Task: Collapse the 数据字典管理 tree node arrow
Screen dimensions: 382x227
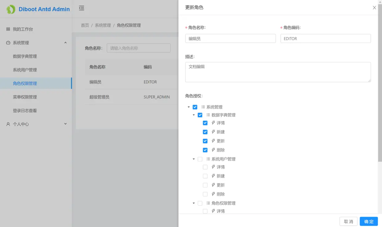Action: pos(194,115)
